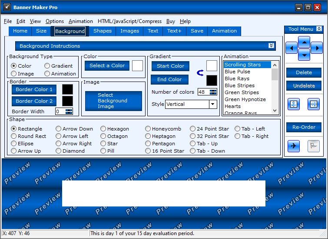Click the Start Color button

pos(170,66)
